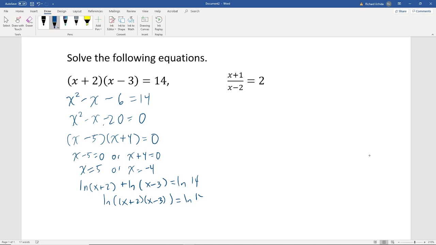Screen dimensions: 436x245
Task: Open the Ink Editor dropdown
Action: [111, 23]
